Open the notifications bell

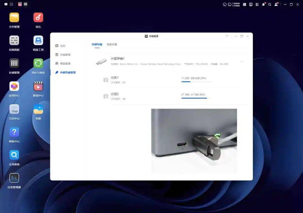(x=263, y=4)
